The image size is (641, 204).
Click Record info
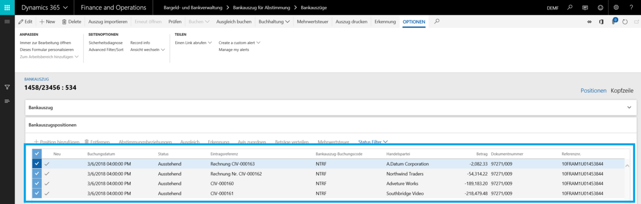[140, 43]
